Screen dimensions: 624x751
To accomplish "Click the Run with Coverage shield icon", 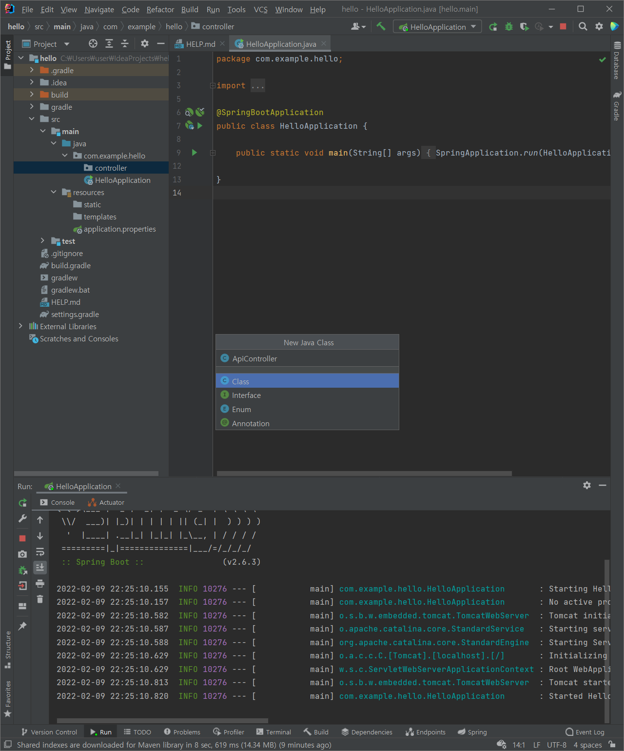I will click(524, 27).
